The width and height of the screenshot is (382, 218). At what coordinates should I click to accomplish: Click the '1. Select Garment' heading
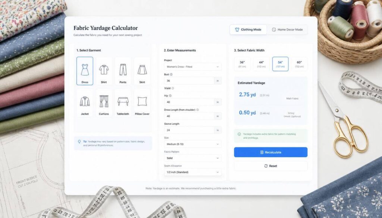click(x=89, y=50)
